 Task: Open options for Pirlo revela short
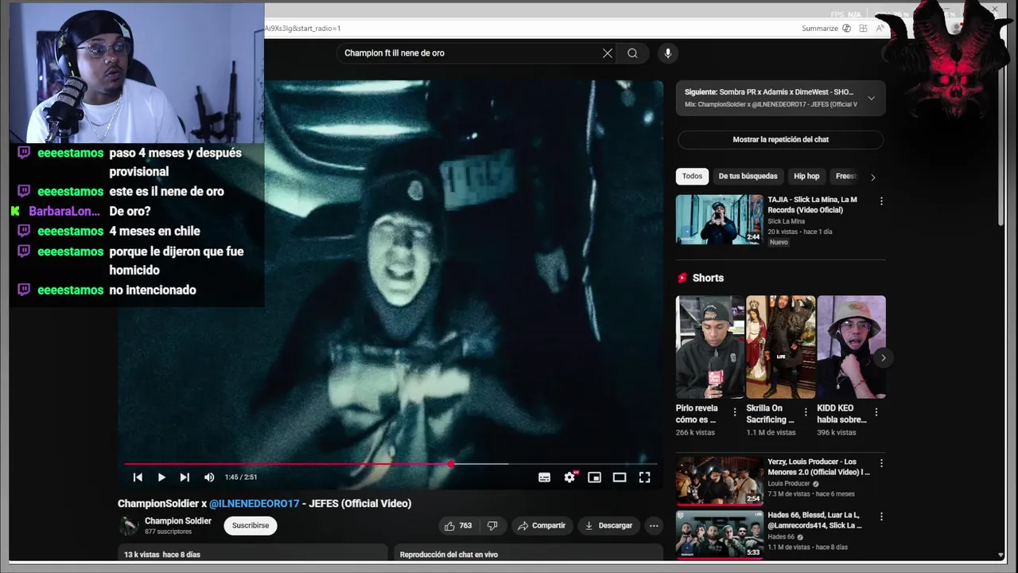pyautogui.click(x=734, y=412)
